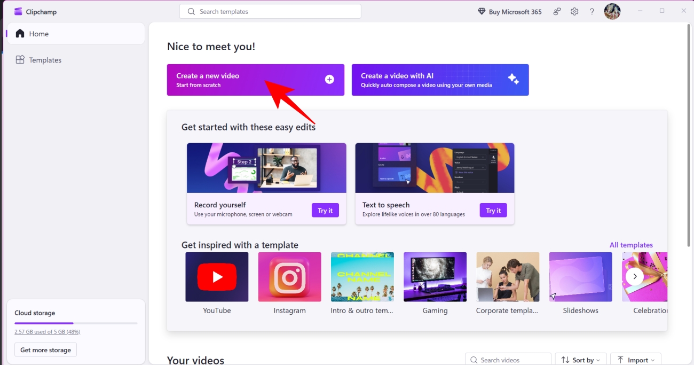
Task: Open the Settings gear icon
Action: (x=574, y=11)
